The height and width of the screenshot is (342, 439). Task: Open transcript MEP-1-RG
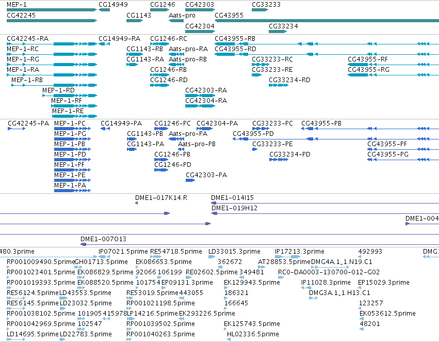[52, 65]
